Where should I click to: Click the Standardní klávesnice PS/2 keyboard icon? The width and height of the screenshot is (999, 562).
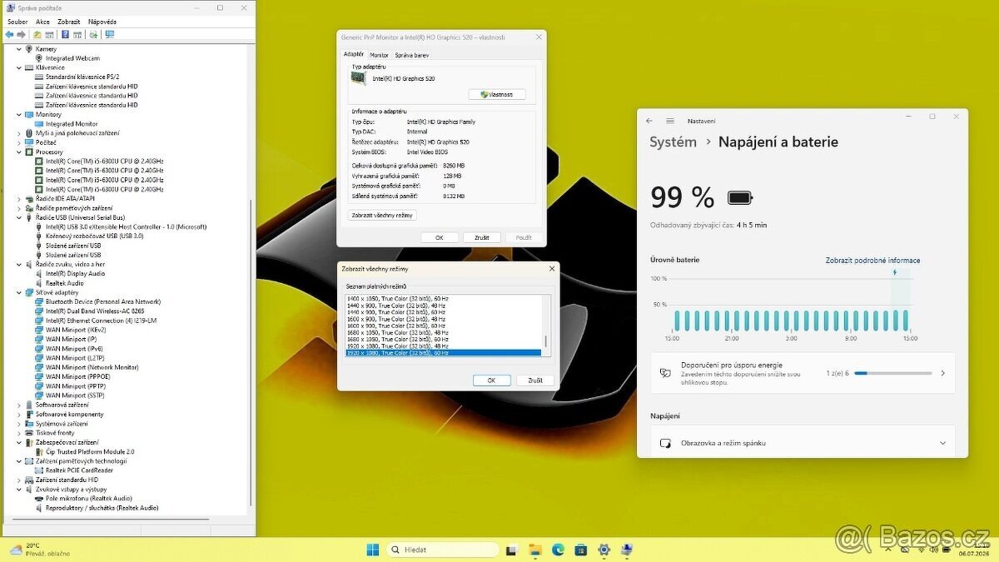pos(39,77)
